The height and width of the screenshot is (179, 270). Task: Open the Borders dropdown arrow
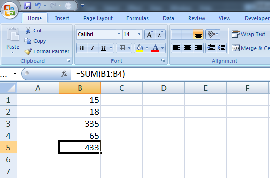129,48
